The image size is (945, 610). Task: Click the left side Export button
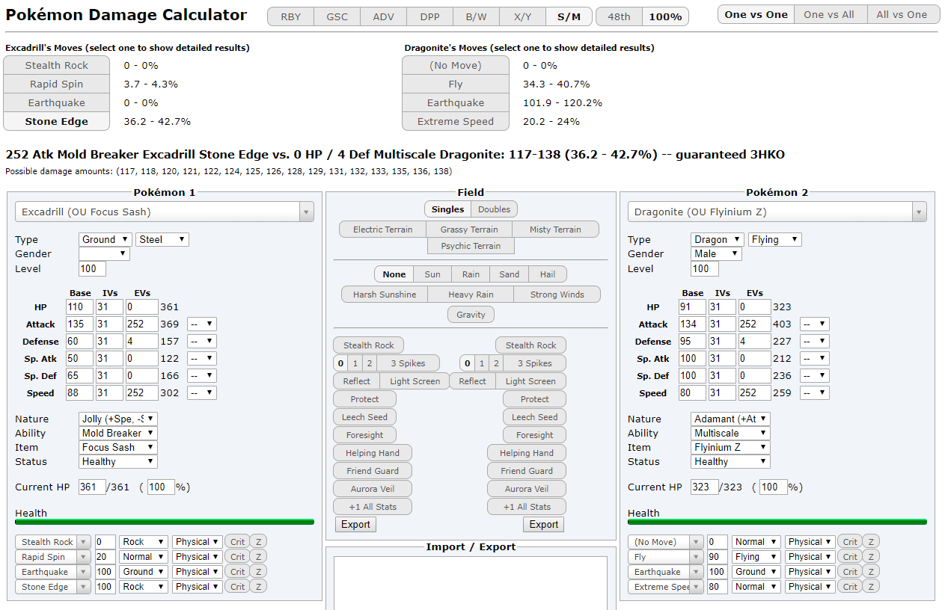tap(355, 525)
